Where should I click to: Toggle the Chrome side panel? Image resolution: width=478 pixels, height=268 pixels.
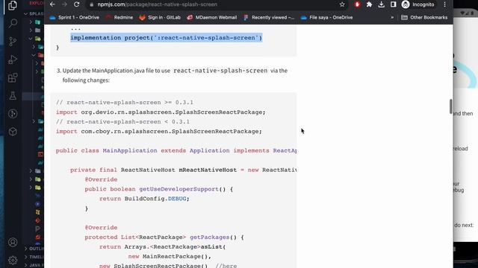tap(394, 4)
